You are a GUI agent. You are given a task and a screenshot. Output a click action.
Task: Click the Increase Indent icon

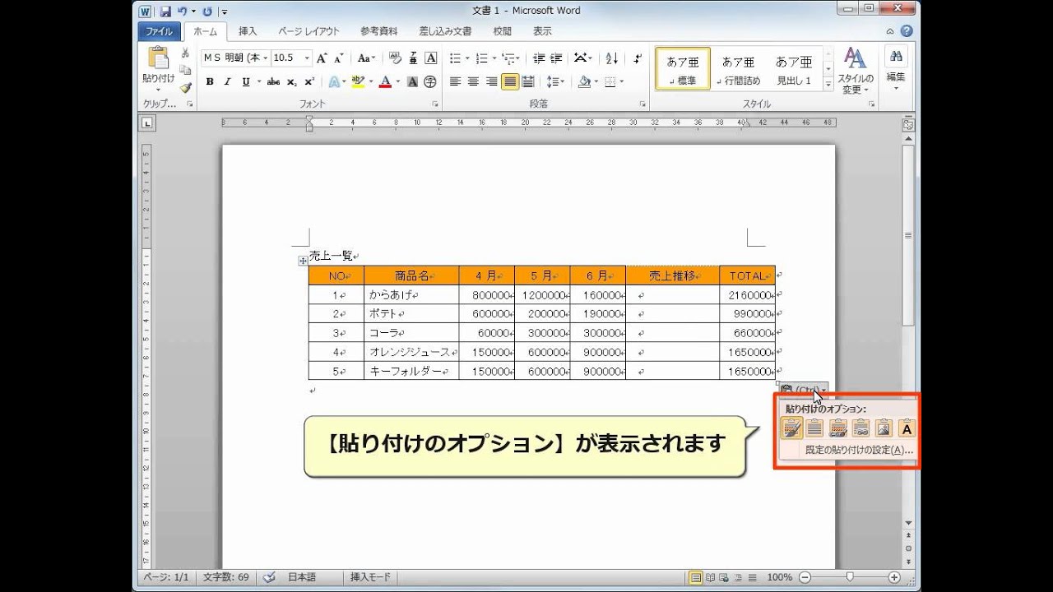pos(556,58)
